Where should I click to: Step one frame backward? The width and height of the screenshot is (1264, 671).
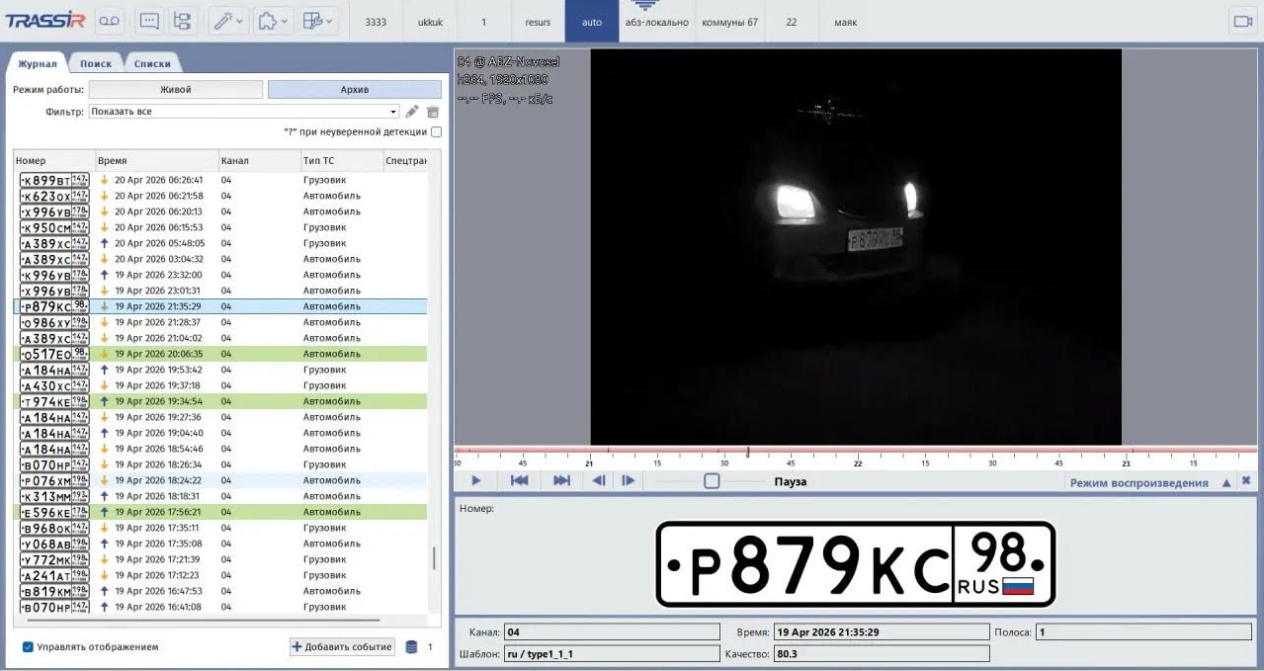pos(598,481)
